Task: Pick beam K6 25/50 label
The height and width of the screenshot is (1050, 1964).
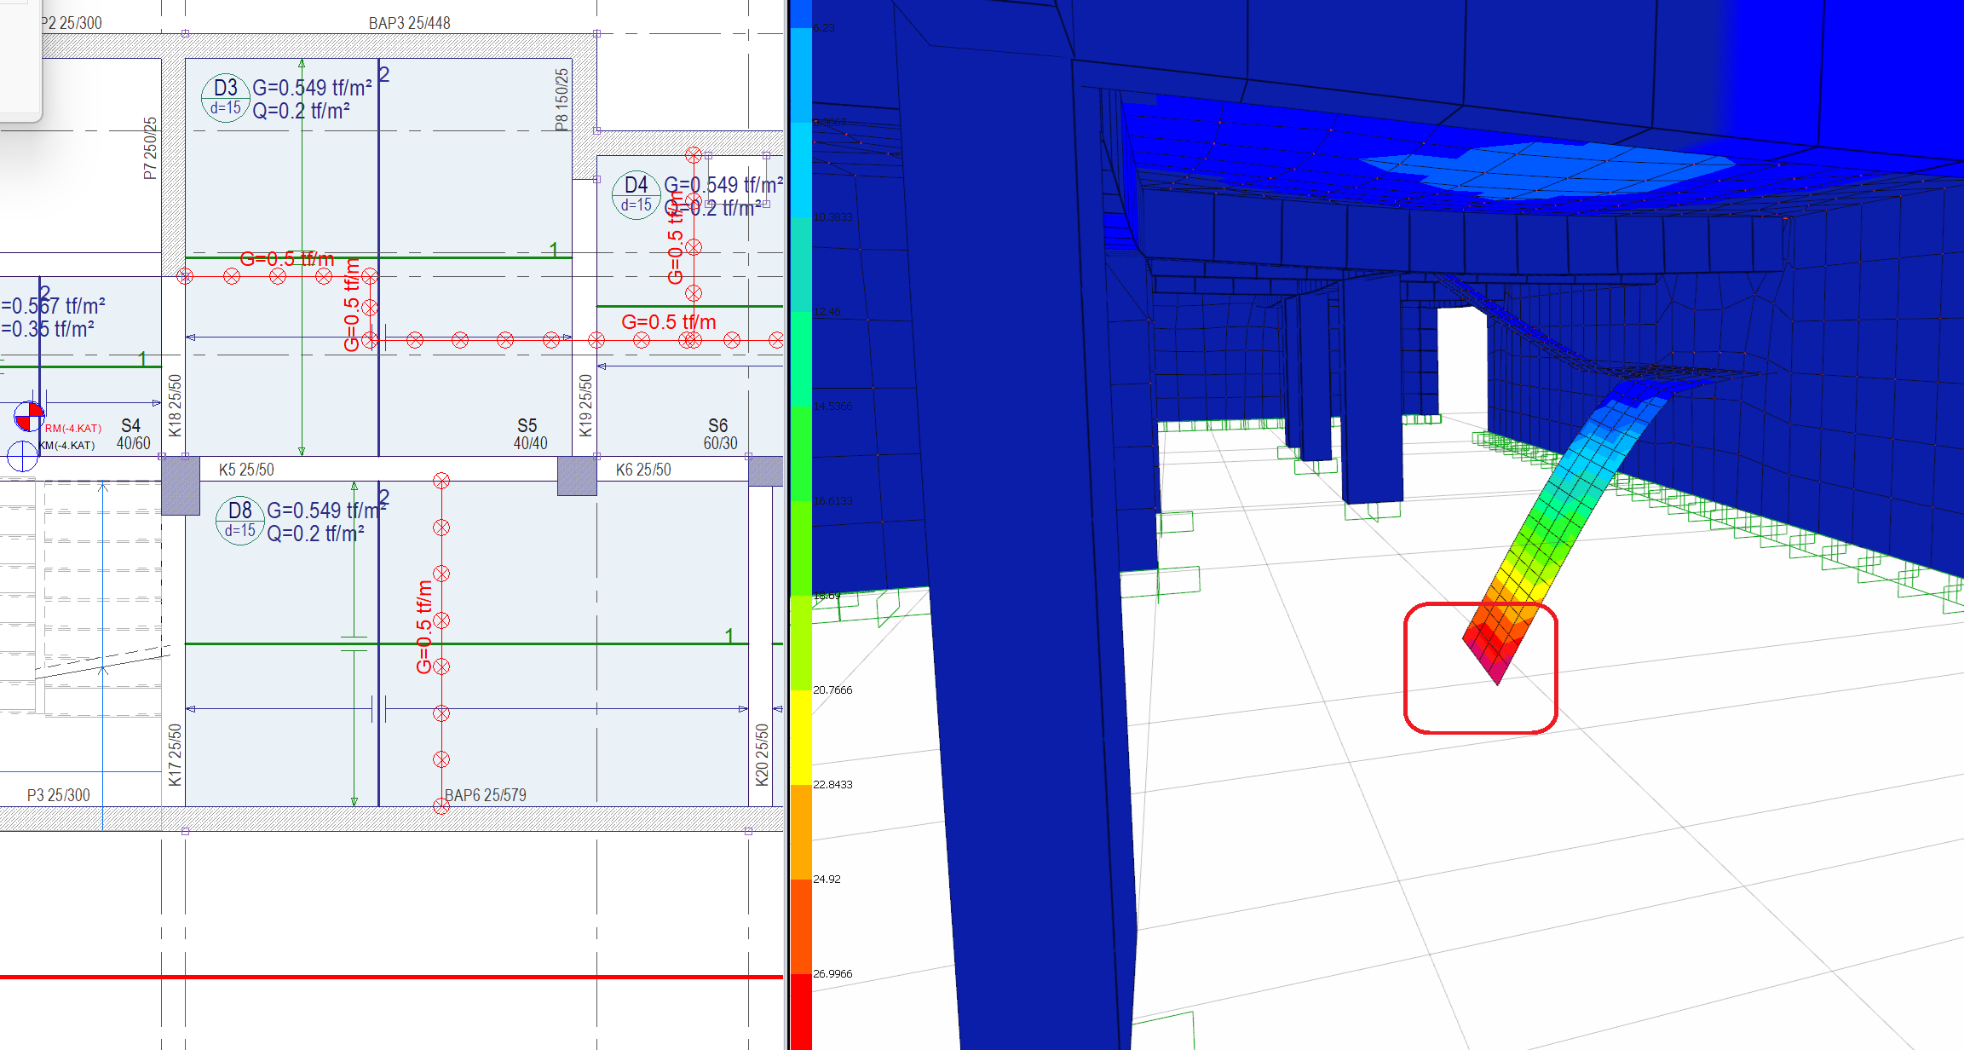Action: tap(643, 470)
